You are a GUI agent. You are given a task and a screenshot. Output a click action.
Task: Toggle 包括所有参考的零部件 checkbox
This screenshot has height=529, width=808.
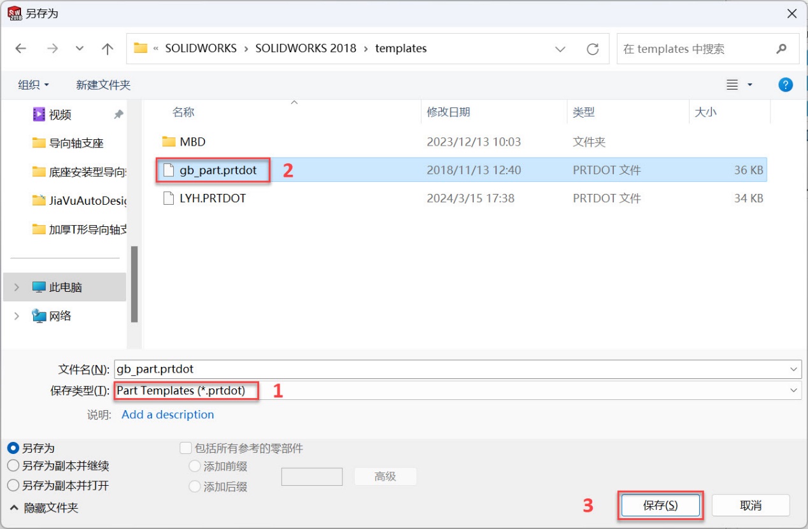(x=186, y=448)
